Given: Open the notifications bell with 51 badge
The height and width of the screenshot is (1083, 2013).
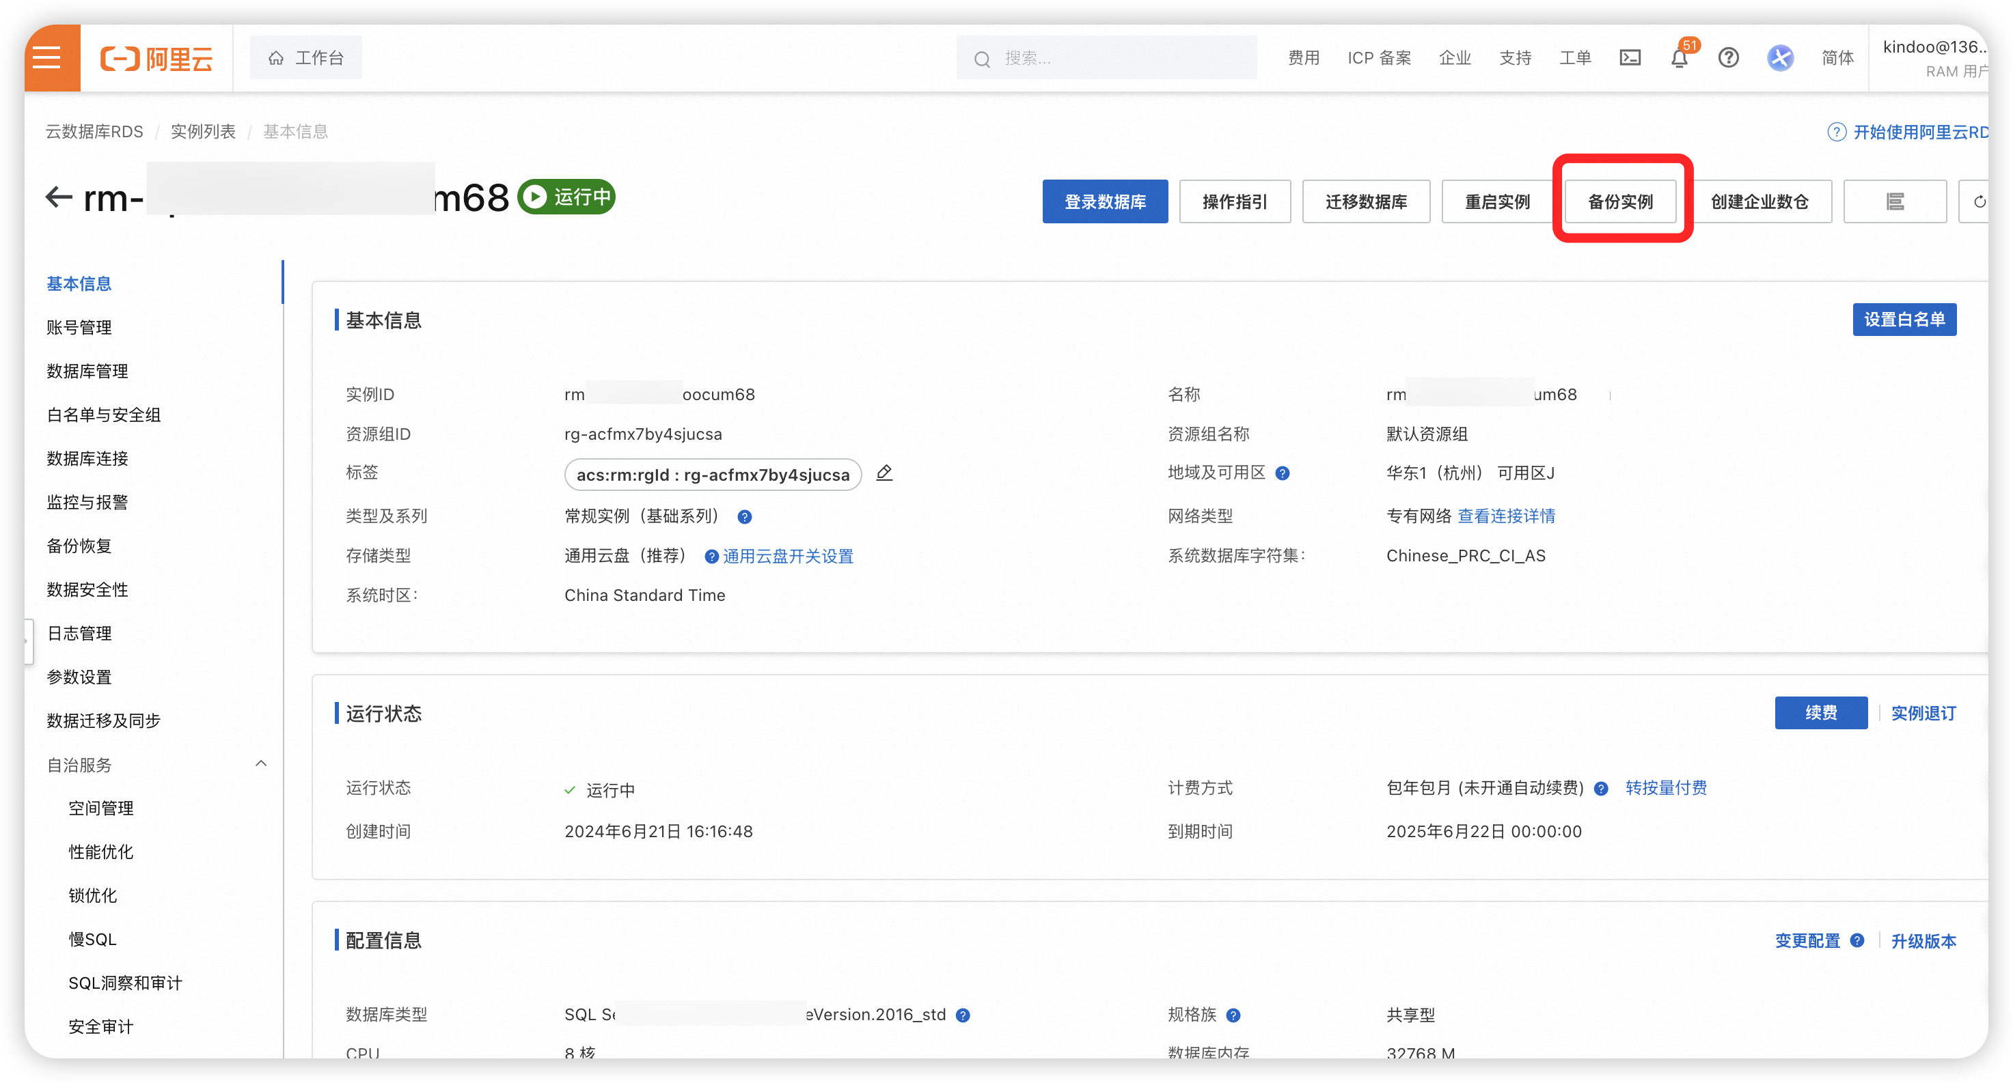Looking at the screenshot, I should tap(1680, 58).
